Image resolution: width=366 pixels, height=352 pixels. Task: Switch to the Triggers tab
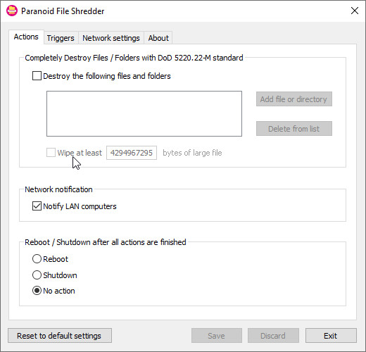[61, 38]
